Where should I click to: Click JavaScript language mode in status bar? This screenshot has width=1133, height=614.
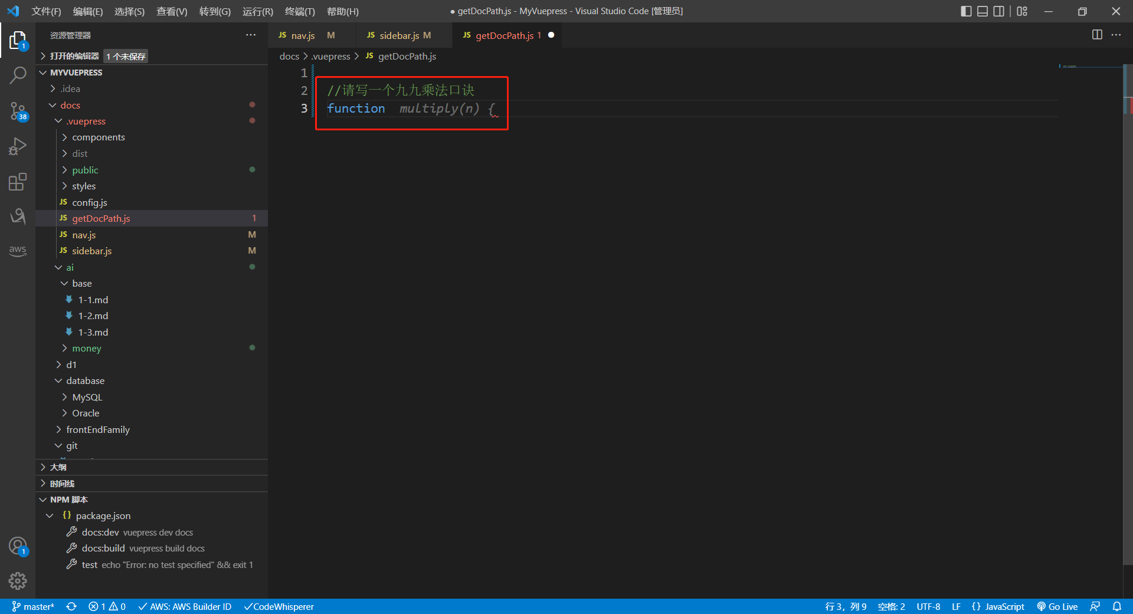click(x=1004, y=606)
